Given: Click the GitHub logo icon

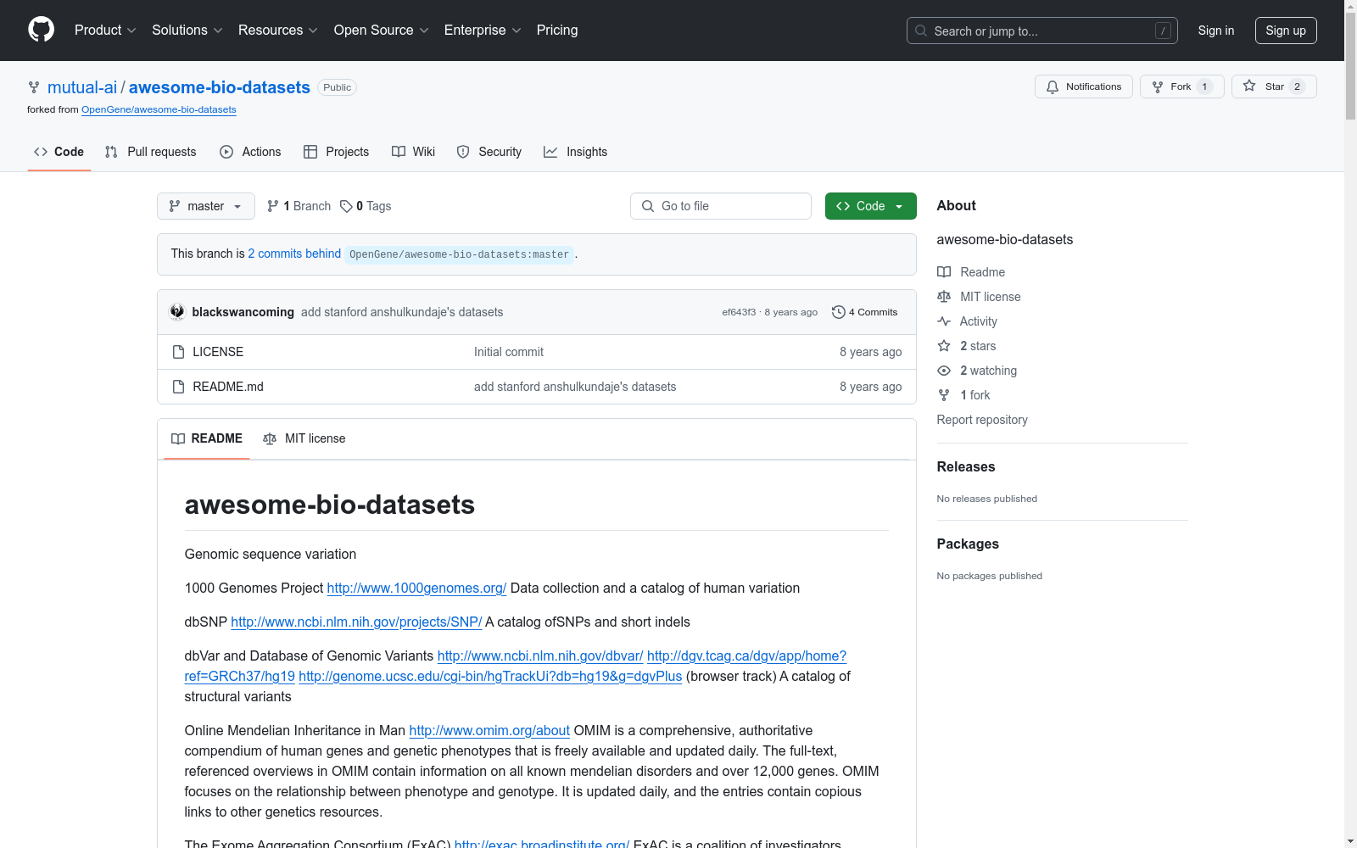Looking at the screenshot, I should (41, 30).
